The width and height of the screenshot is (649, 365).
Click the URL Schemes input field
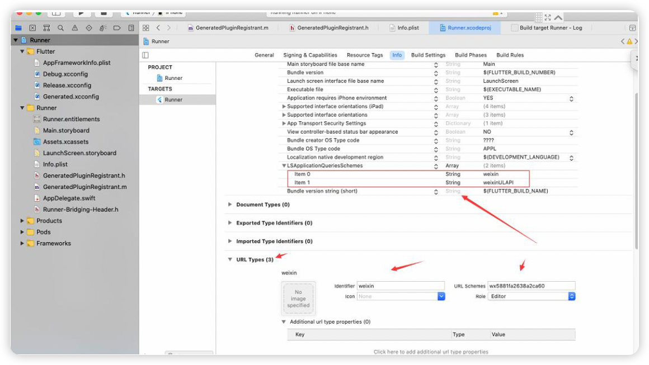(531, 286)
